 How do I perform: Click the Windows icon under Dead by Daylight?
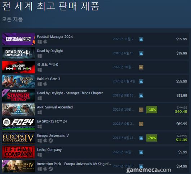40,56
